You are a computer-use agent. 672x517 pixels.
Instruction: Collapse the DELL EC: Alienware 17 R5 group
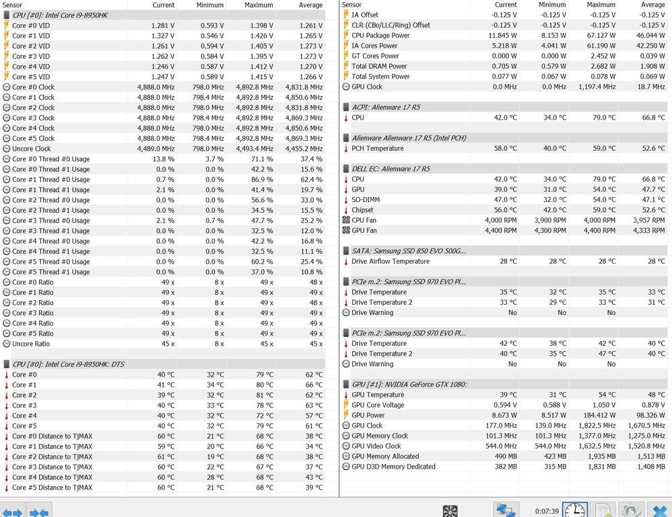[345, 169]
